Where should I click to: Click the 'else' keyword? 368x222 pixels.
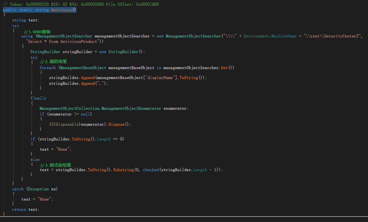coord(35,160)
